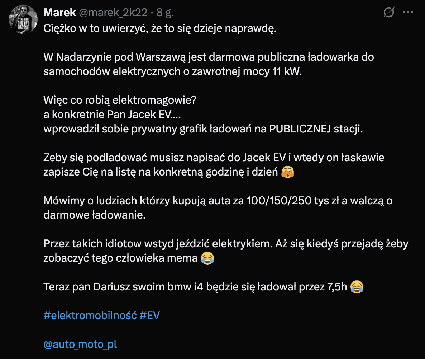
Task: Open the #EV hashtag
Action: 149,316
